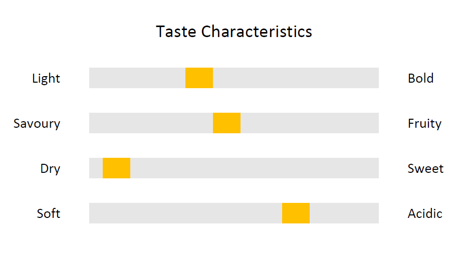
Task: Click the Sweet label
Action: pyautogui.click(x=425, y=168)
